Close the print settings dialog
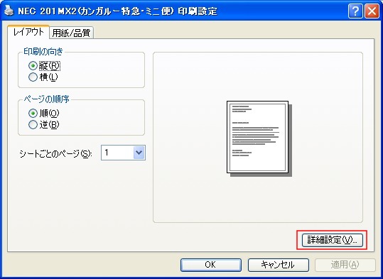 click(x=372, y=11)
